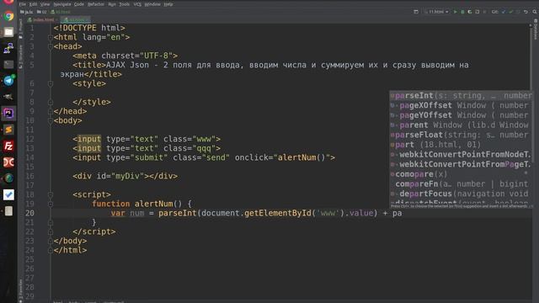The height and width of the screenshot is (303, 539).
Task: Select pageXOffset completion suggestion
Action: tap(461, 105)
